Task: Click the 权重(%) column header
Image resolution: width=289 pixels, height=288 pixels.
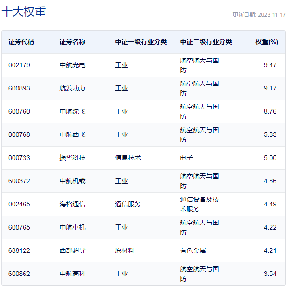Action: [267, 42]
